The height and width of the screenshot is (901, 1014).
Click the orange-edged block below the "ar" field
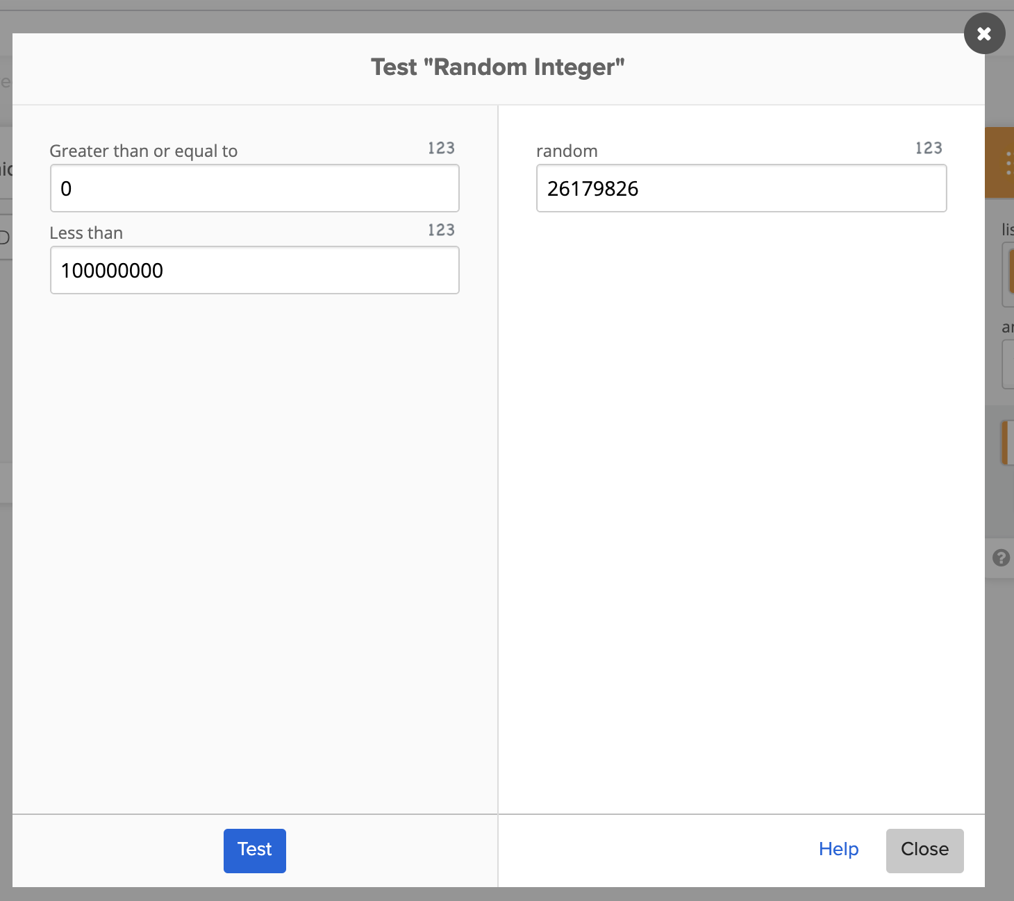pyautogui.click(x=1006, y=443)
